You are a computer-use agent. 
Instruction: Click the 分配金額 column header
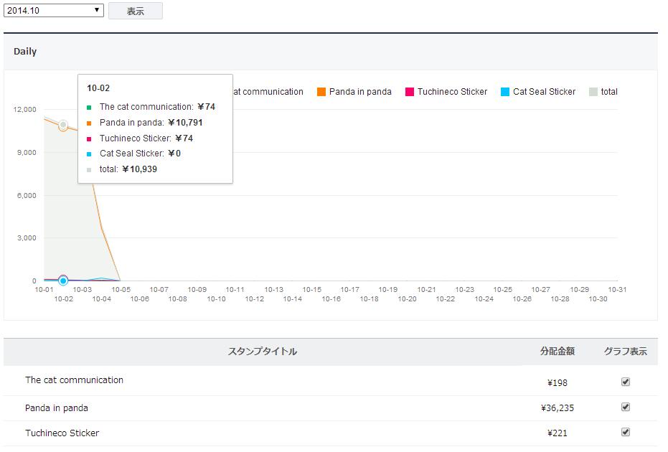click(x=558, y=351)
